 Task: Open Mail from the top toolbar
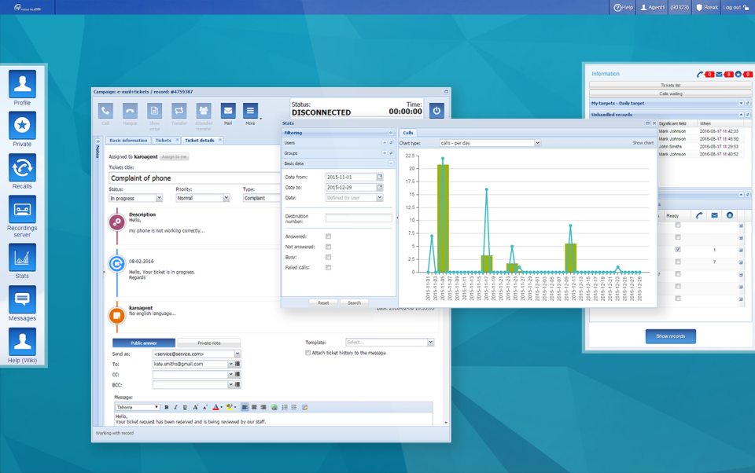[227, 111]
